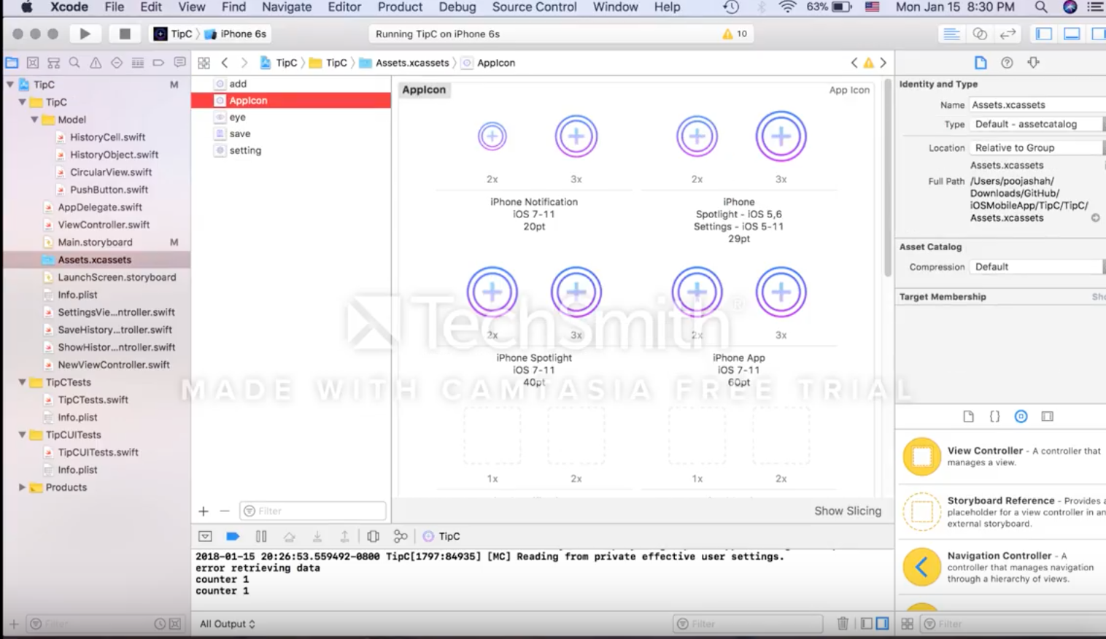Switch to the Assistant editor
This screenshot has width=1106, height=639.
[x=980, y=34]
